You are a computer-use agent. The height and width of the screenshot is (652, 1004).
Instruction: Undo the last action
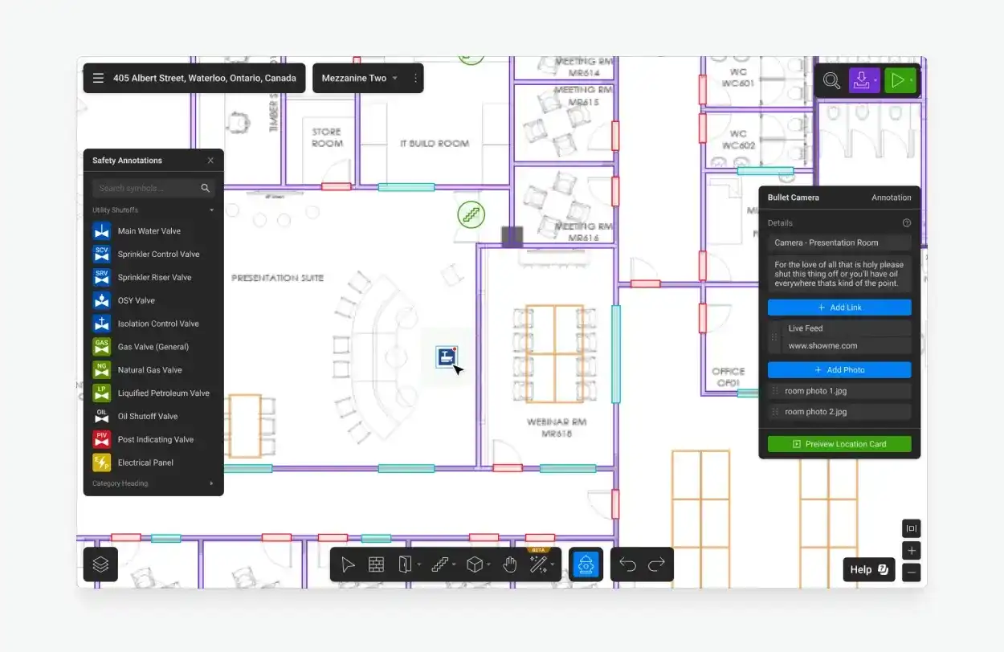coord(627,564)
